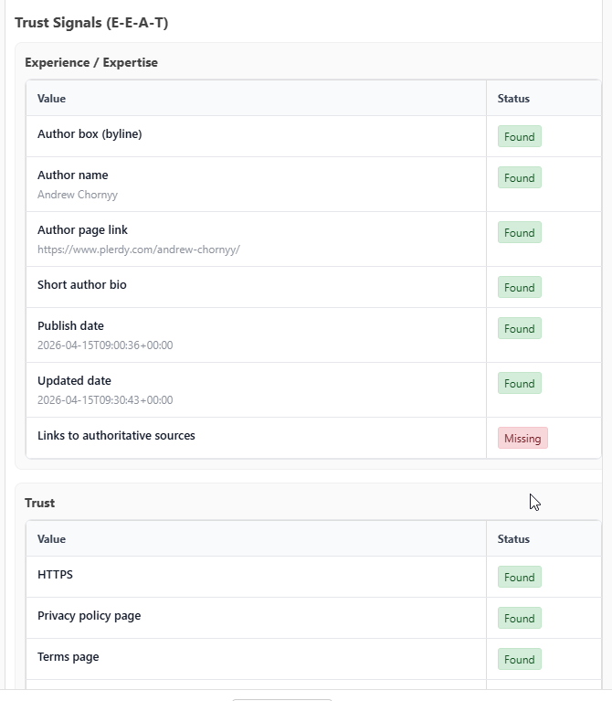
Task: Click the Found badge for Author name
Action: tap(519, 178)
